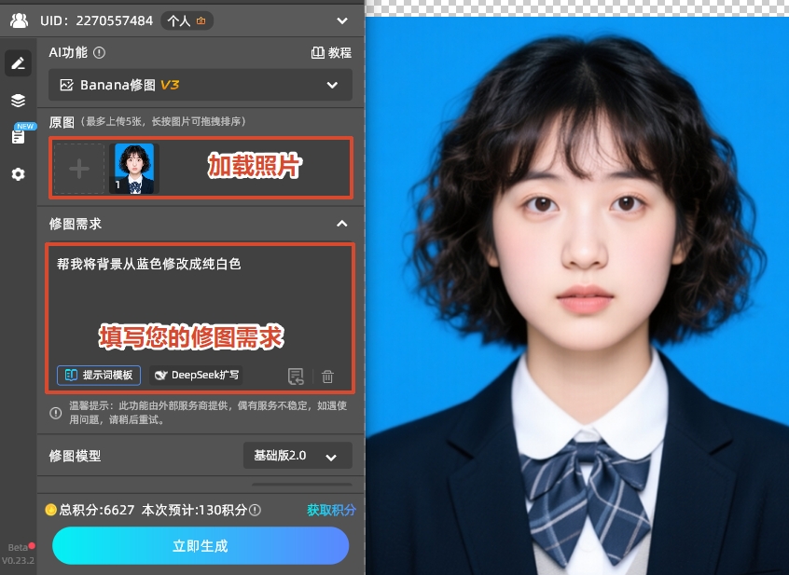789x575 pixels.
Task: Open the layers panel icon in sidebar
Action: [18, 100]
